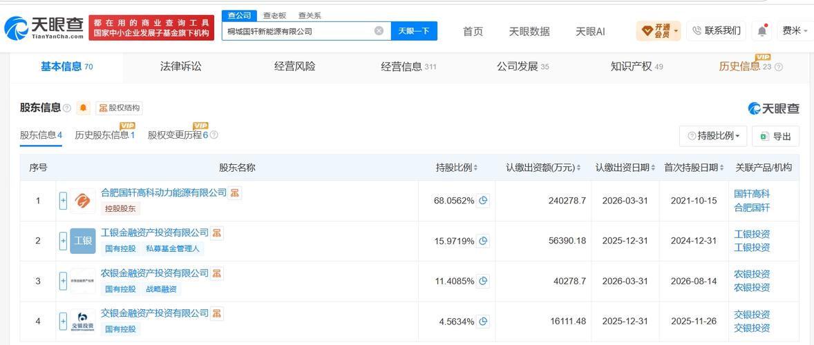Image resolution: width=814 pixels, height=345 pixels.
Task: Open pie chart for 15.9719% shareholding
Action: click(x=483, y=241)
